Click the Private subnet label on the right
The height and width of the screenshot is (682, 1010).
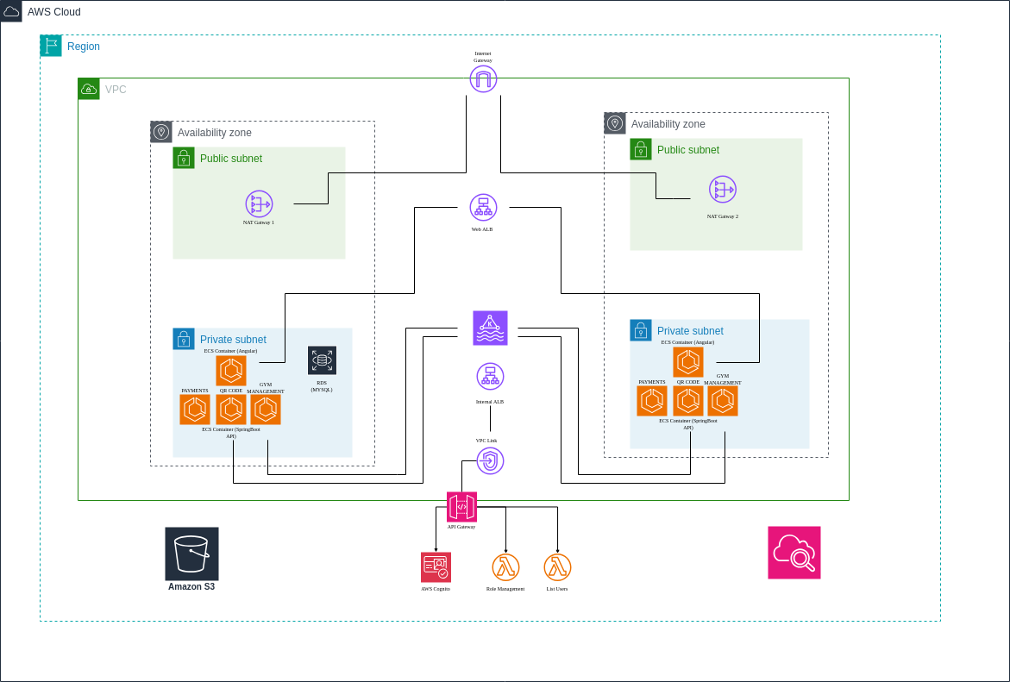click(x=690, y=330)
